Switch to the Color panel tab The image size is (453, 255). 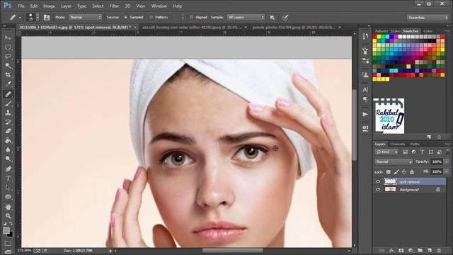[x=428, y=31]
